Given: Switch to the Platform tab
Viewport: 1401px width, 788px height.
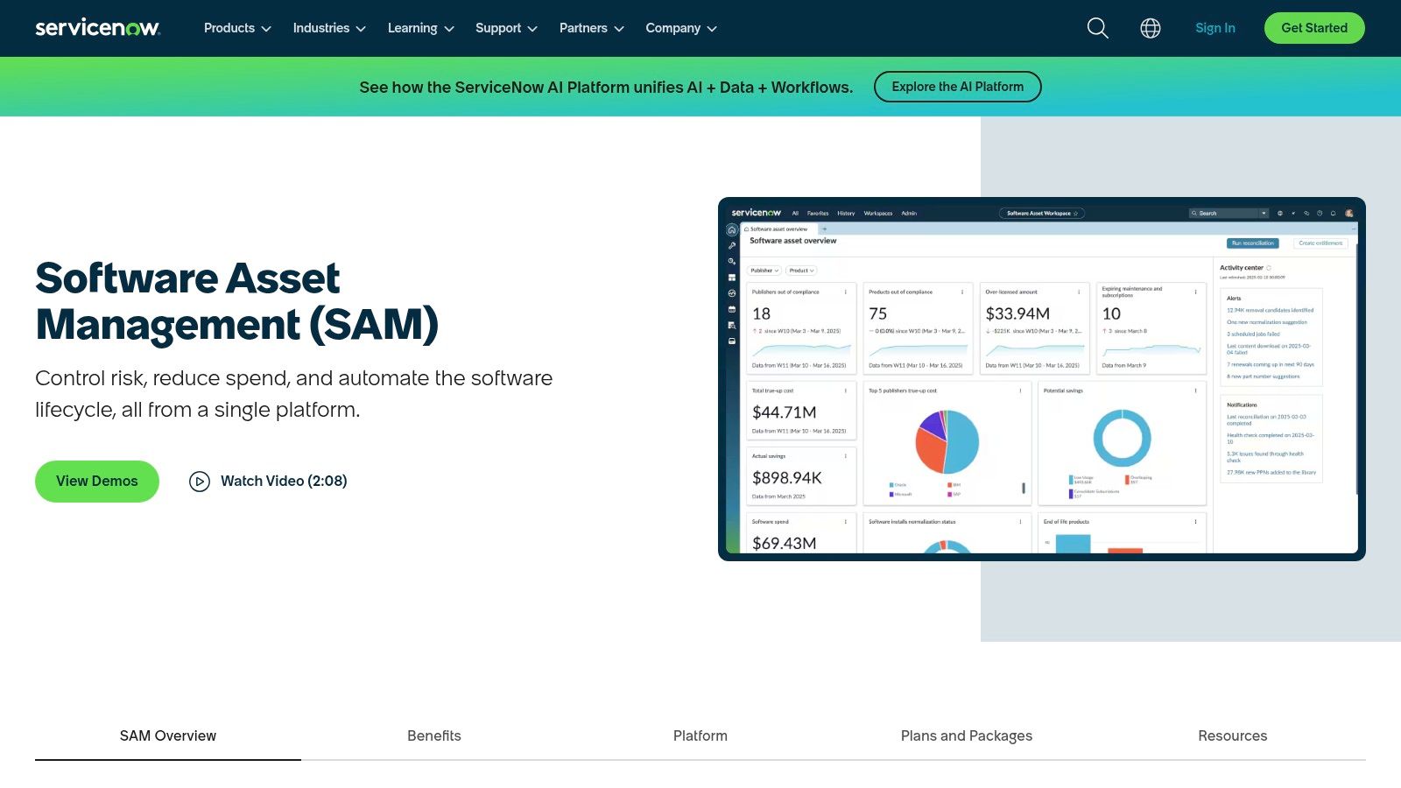Looking at the screenshot, I should (700, 736).
